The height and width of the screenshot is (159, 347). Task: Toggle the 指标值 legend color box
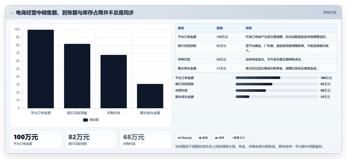(85, 120)
